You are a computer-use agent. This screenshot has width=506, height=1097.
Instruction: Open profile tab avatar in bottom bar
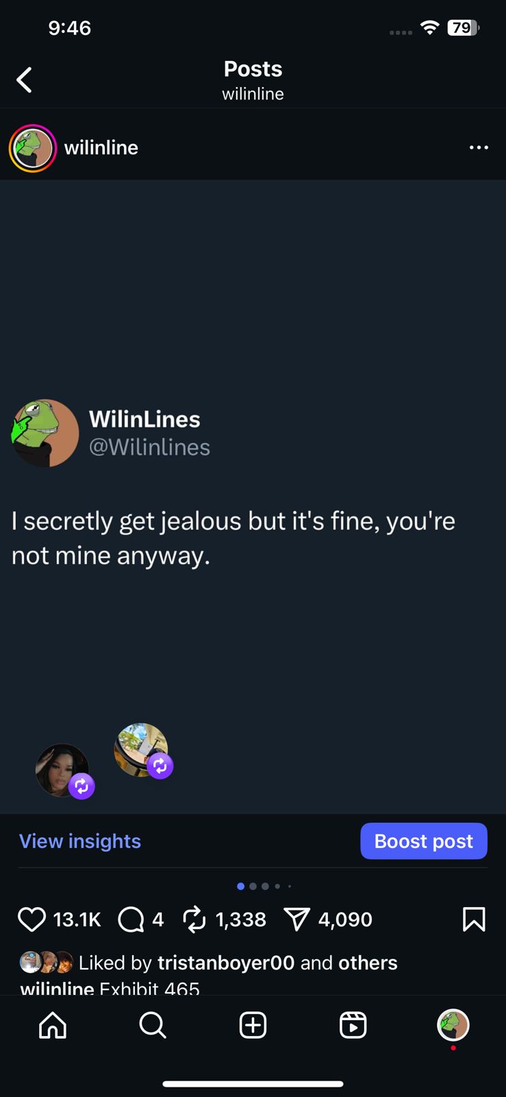pyautogui.click(x=453, y=1026)
